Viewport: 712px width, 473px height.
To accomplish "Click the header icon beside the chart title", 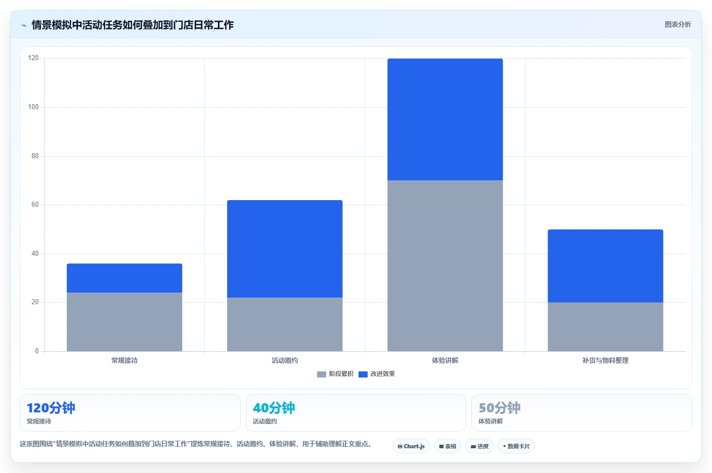I will tap(24, 25).
